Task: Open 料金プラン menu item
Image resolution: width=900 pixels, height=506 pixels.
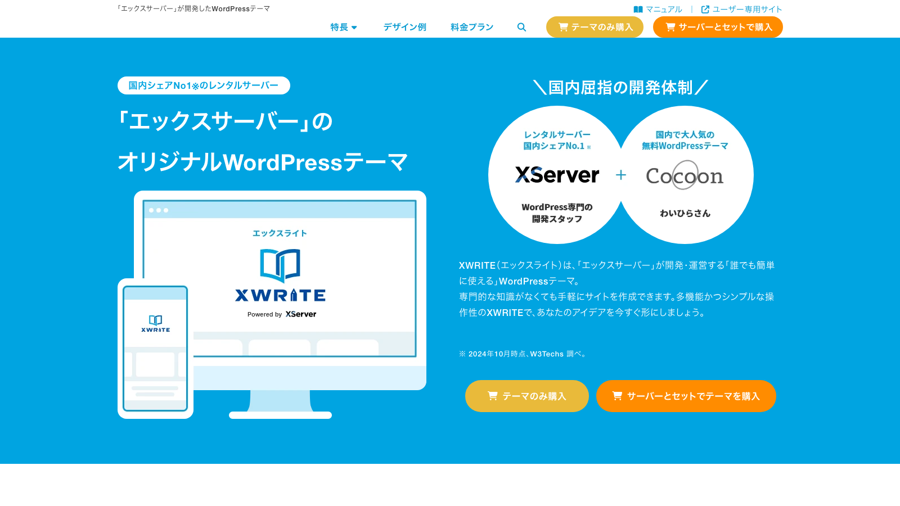Action: click(x=472, y=27)
